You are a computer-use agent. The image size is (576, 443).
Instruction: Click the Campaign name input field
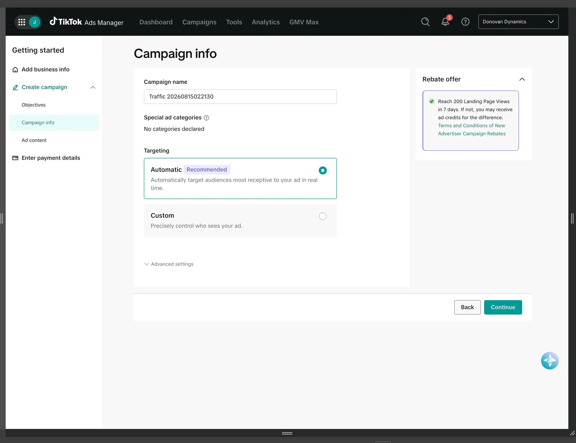tap(240, 97)
